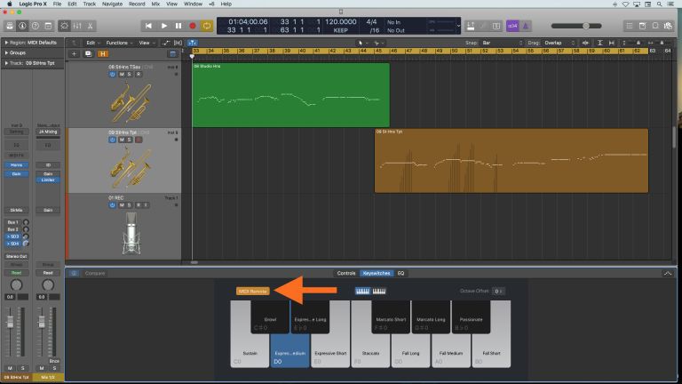682x384 pixels.
Task: Click the Compare button
Action: [95, 273]
